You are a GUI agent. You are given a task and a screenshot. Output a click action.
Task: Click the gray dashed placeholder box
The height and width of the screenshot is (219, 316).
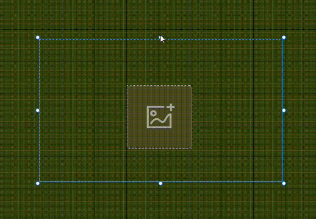159,117
